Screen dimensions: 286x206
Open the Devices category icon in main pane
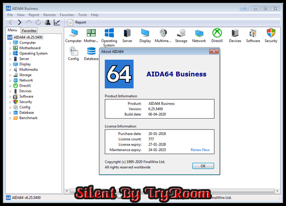(x=235, y=36)
